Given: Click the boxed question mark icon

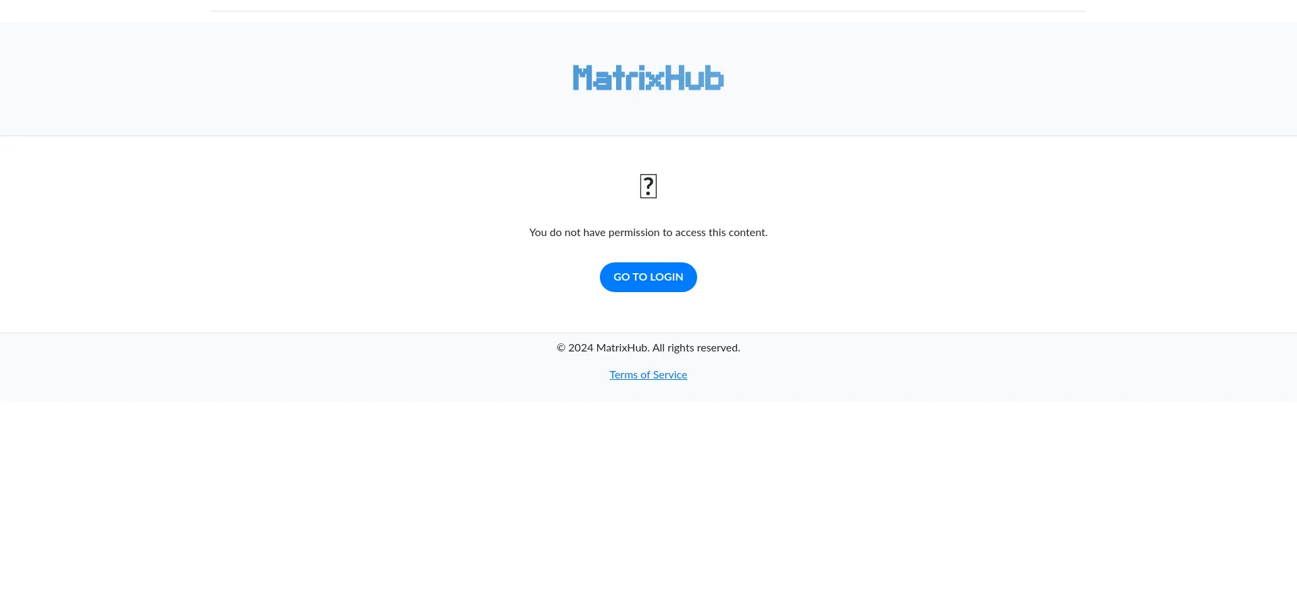Looking at the screenshot, I should pyautogui.click(x=648, y=186).
